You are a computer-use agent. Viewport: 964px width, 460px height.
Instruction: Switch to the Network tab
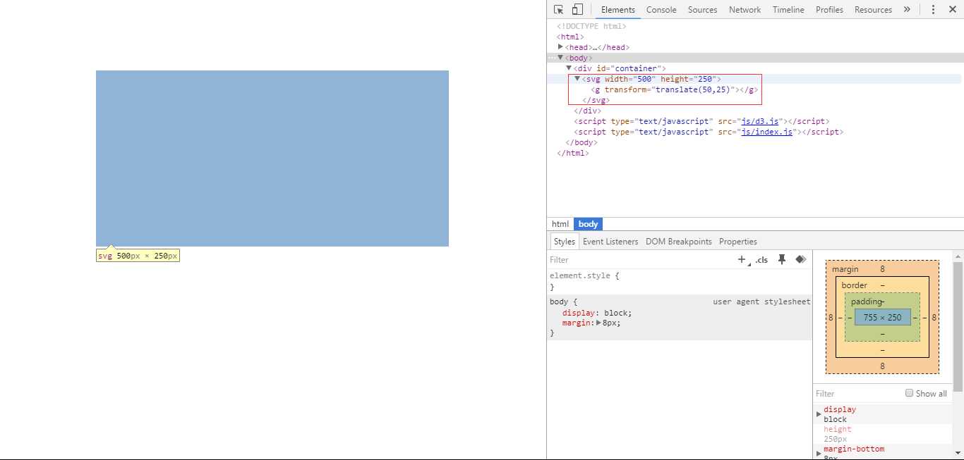(x=745, y=10)
